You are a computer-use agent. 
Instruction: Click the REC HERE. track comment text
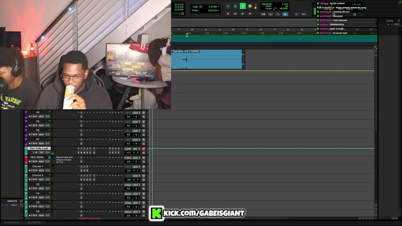[x=64, y=160]
